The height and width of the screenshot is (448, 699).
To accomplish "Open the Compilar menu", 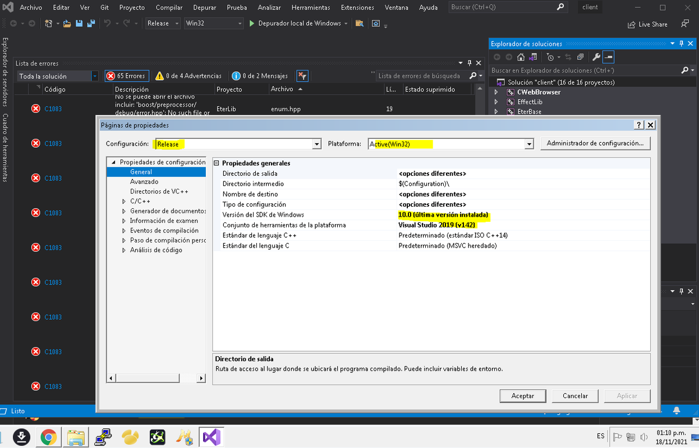I will pos(169,7).
